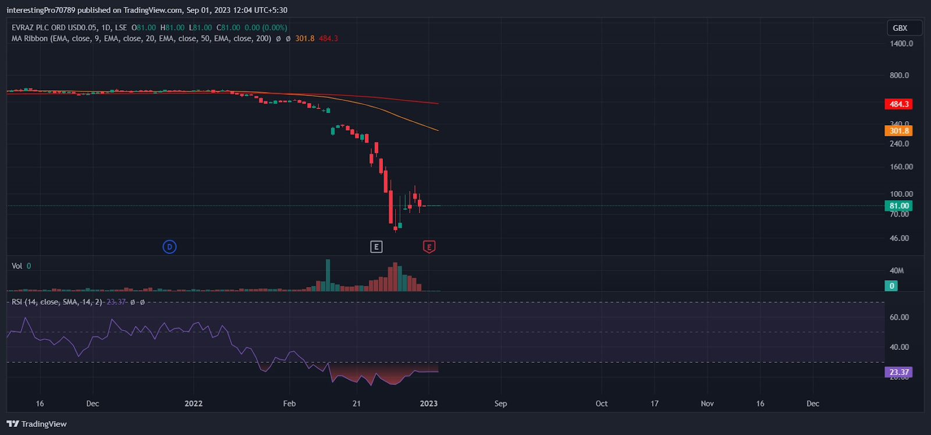Select the EVRAZ PLC ORD USD0.05 symbol title
This screenshot has height=435, width=931.
[x=69, y=27]
